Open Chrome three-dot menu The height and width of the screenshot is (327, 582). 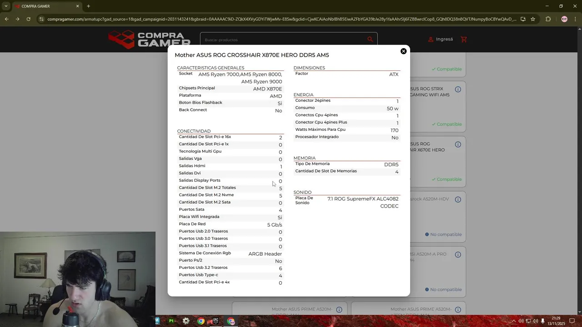tap(575, 19)
